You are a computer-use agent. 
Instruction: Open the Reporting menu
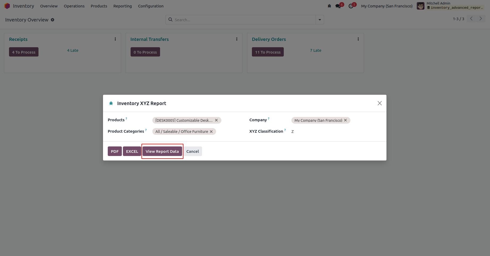point(122,6)
